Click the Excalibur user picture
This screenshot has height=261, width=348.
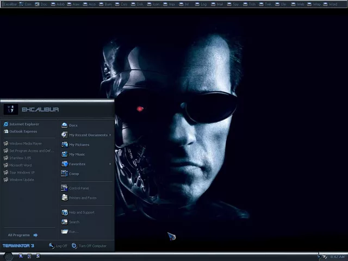(11, 109)
